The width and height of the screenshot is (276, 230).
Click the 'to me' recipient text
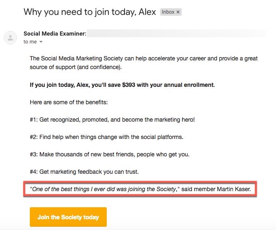(x=30, y=42)
